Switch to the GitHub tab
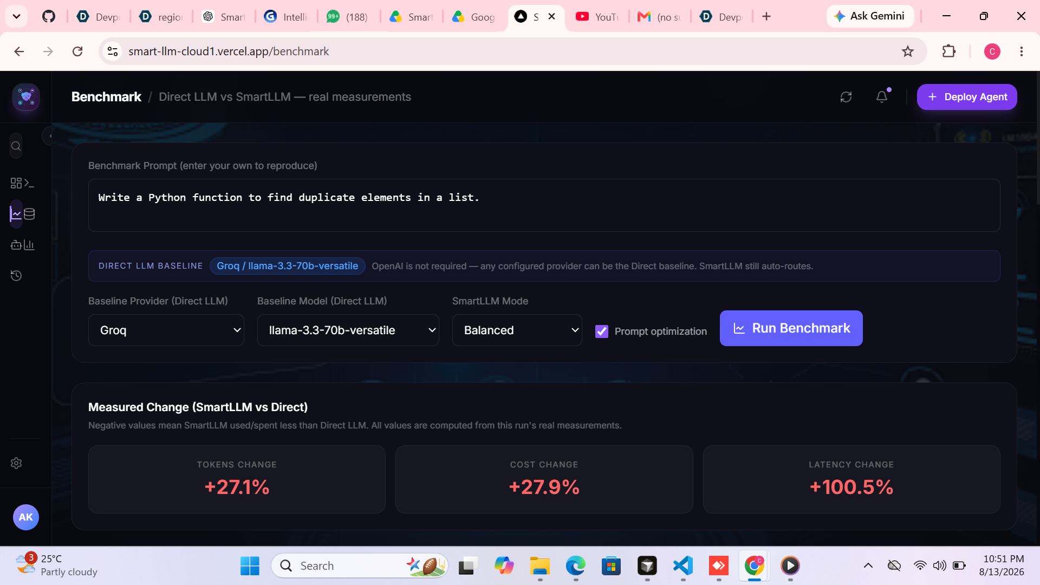 click(49, 17)
